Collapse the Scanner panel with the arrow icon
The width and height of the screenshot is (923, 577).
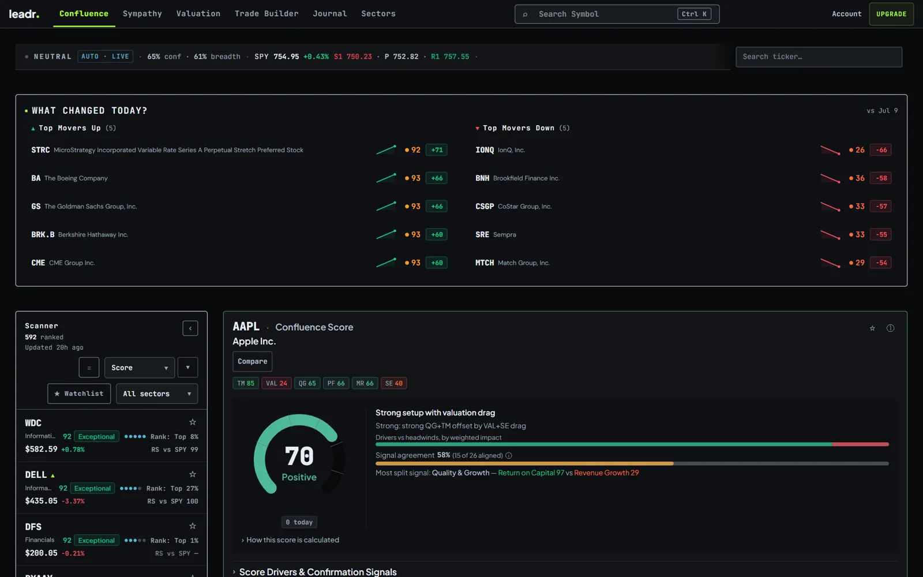coord(190,328)
